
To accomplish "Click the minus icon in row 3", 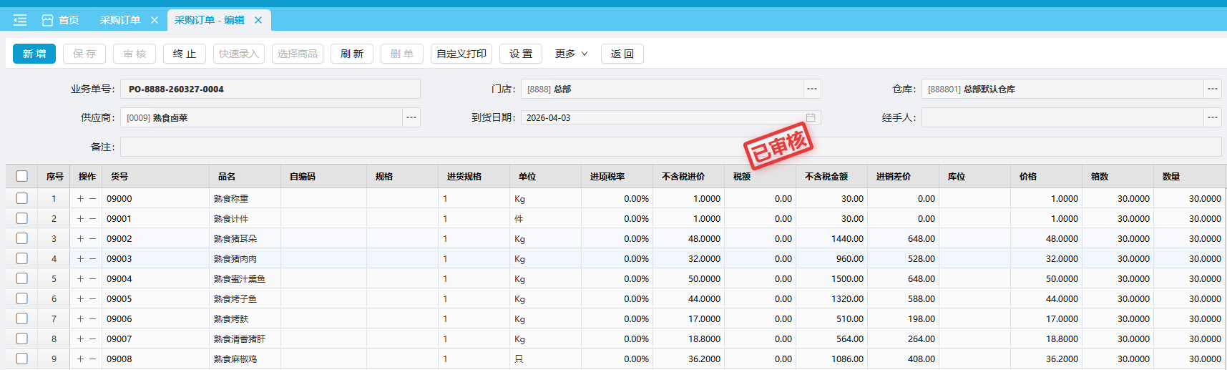I will click(93, 239).
